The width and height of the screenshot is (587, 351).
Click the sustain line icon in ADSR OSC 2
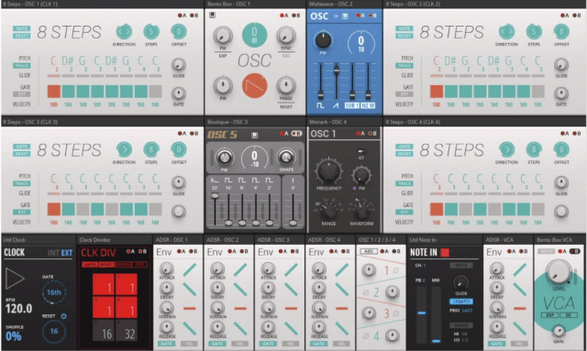click(x=240, y=309)
